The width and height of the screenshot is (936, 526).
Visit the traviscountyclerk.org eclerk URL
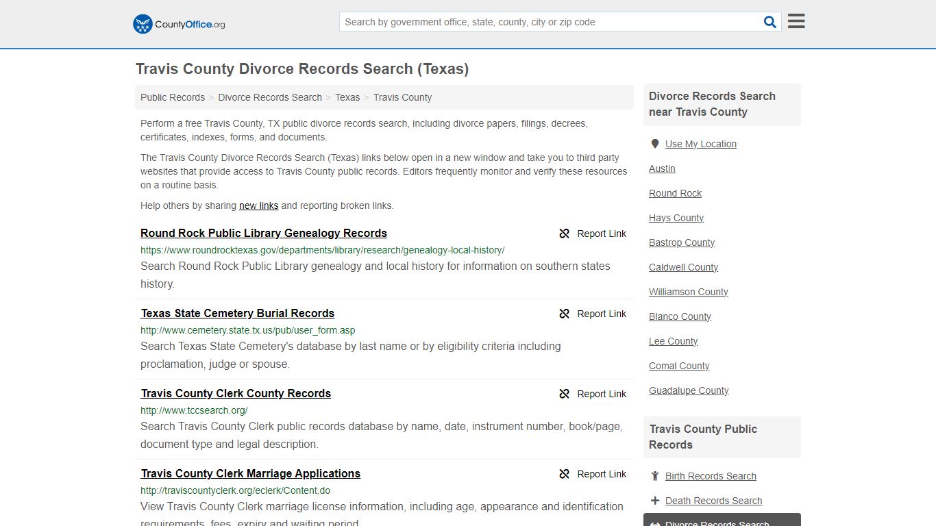(235, 490)
